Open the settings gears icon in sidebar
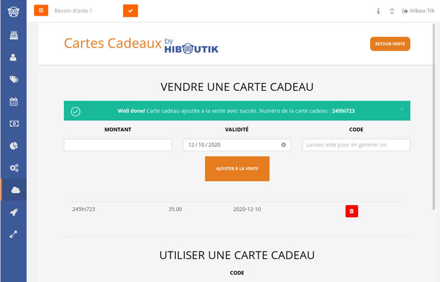 click(x=14, y=168)
